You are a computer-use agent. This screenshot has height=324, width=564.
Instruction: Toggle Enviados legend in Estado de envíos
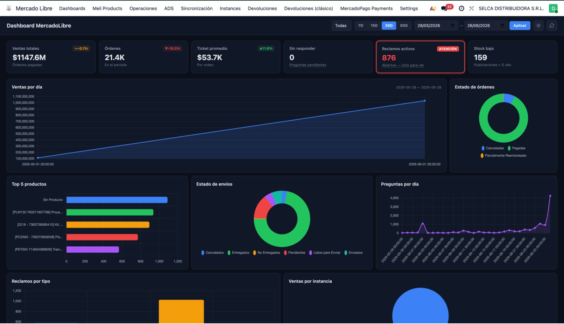(x=353, y=253)
